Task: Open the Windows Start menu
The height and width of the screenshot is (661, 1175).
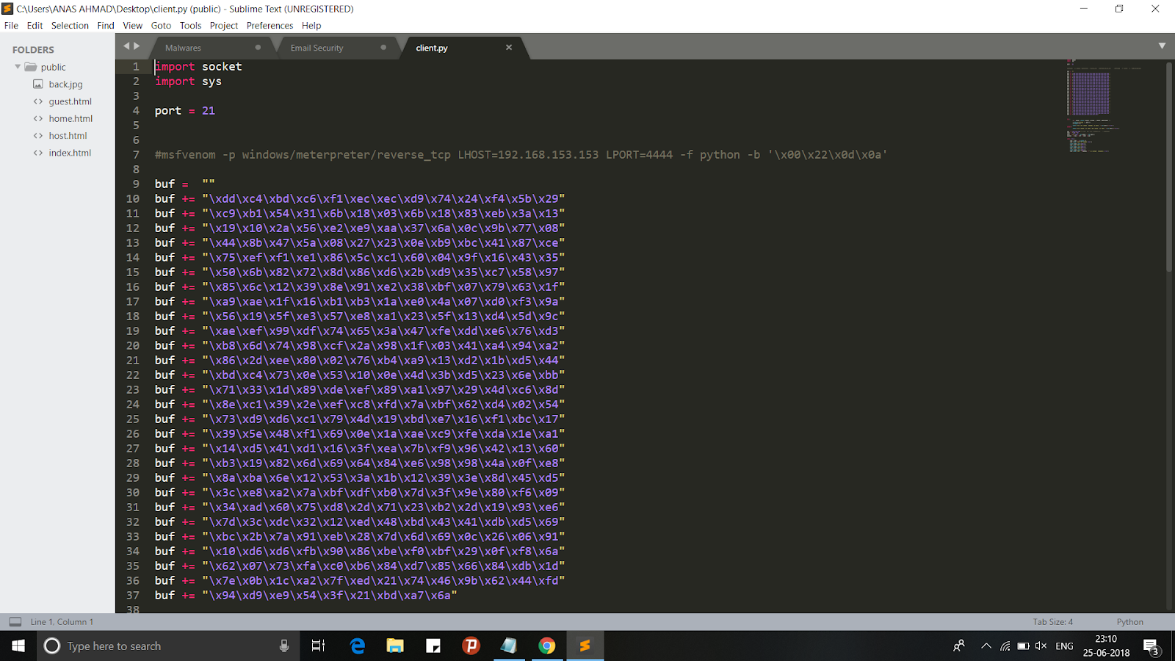Action: (x=18, y=646)
